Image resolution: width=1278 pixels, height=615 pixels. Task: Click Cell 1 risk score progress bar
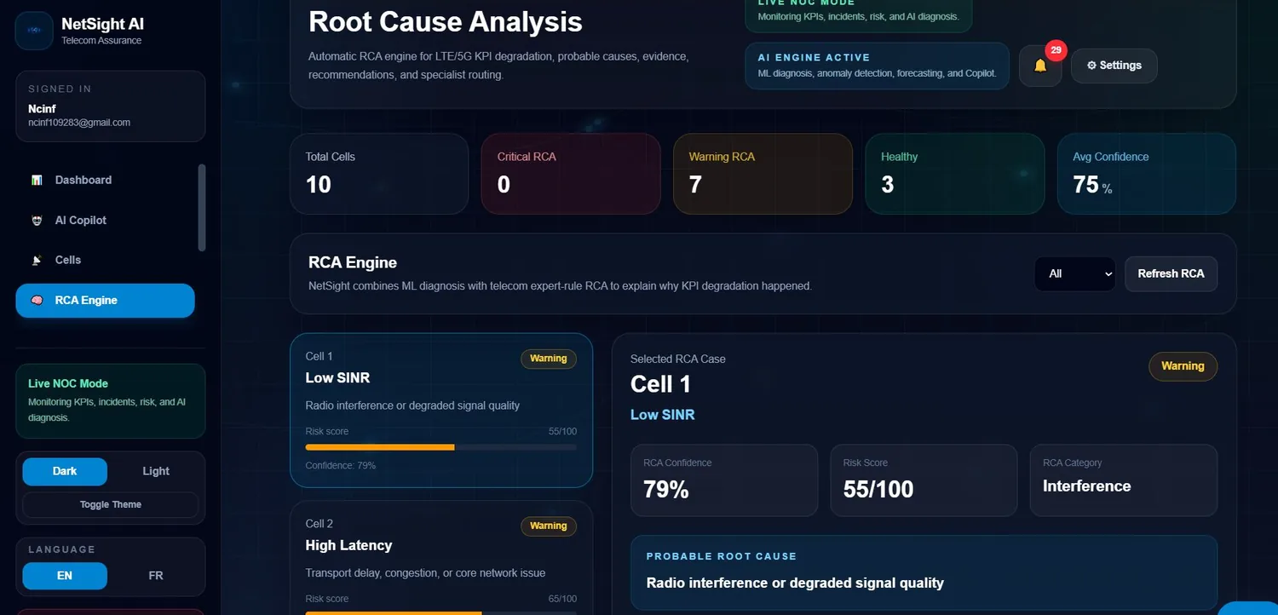click(x=441, y=447)
